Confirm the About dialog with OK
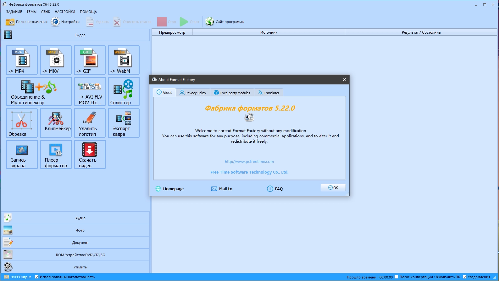This screenshot has width=499, height=281. point(333,187)
